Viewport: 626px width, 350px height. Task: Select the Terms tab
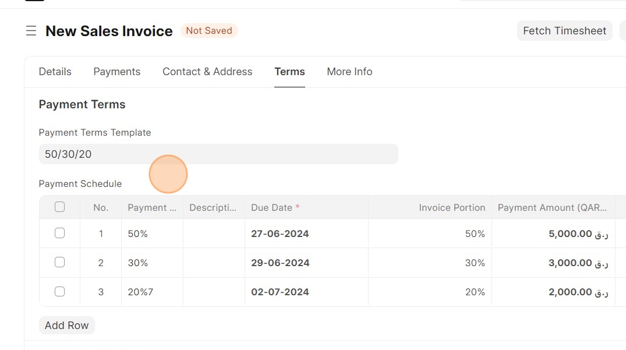point(289,72)
